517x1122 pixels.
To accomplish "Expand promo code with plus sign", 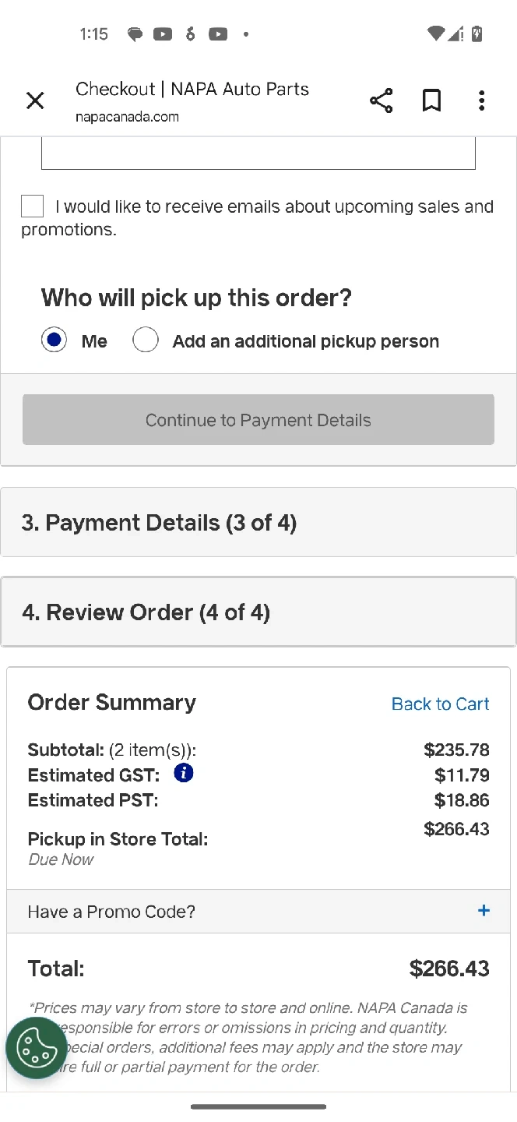I will [x=484, y=911].
